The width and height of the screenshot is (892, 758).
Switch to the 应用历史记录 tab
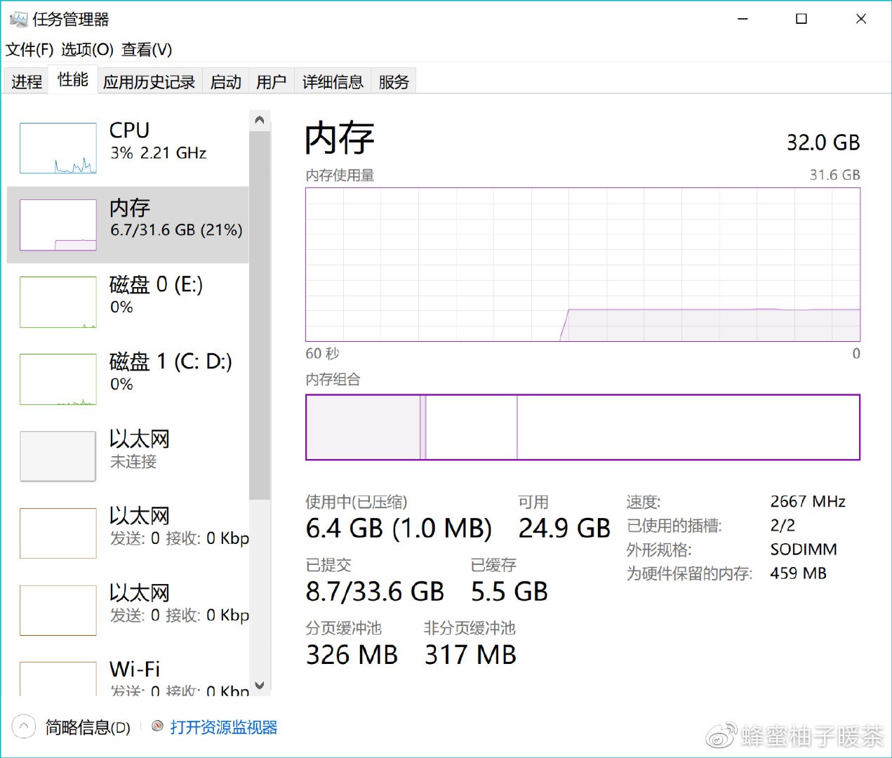point(149,82)
